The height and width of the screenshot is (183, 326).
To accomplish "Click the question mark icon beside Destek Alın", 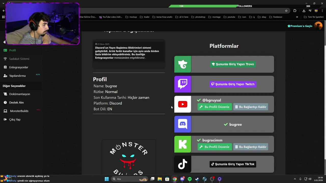I will click(5, 102).
